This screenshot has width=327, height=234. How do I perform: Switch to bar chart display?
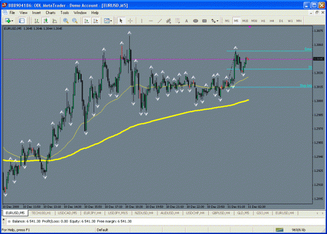(x=37, y=21)
